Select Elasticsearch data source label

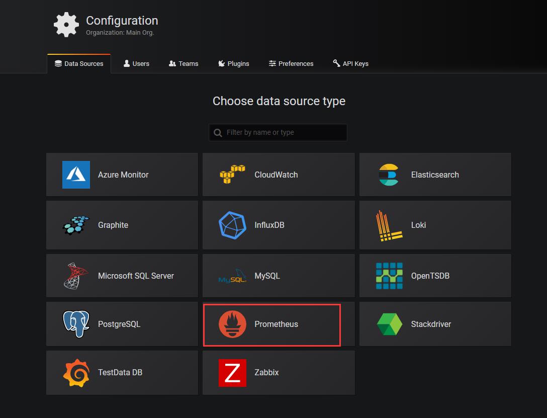tap(435, 175)
